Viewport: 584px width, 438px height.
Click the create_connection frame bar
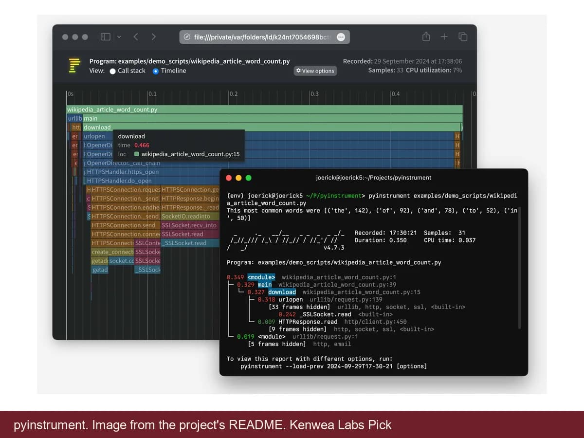[x=112, y=252]
